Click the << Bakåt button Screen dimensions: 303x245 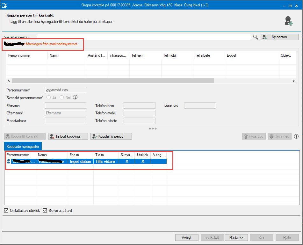pos(212,237)
